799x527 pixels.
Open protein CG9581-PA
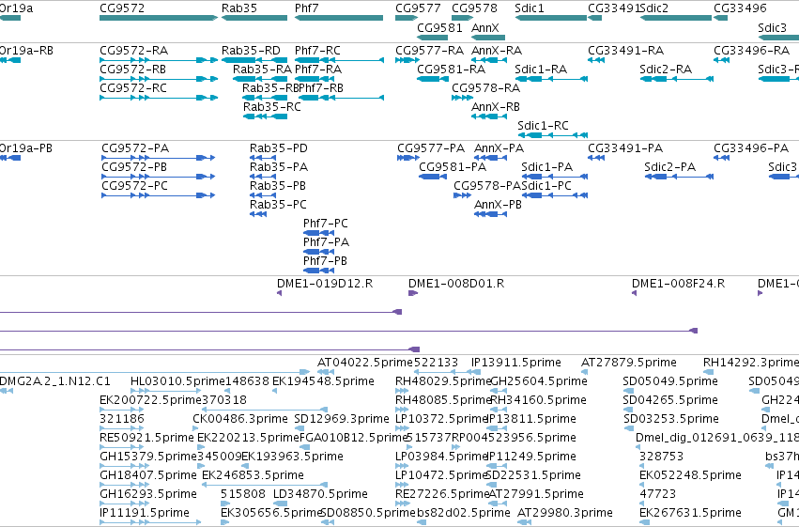point(453,167)
